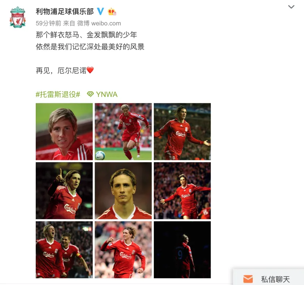Open the Liverpool FC crest avatar

pyautogui.click(x=17, y=17)
